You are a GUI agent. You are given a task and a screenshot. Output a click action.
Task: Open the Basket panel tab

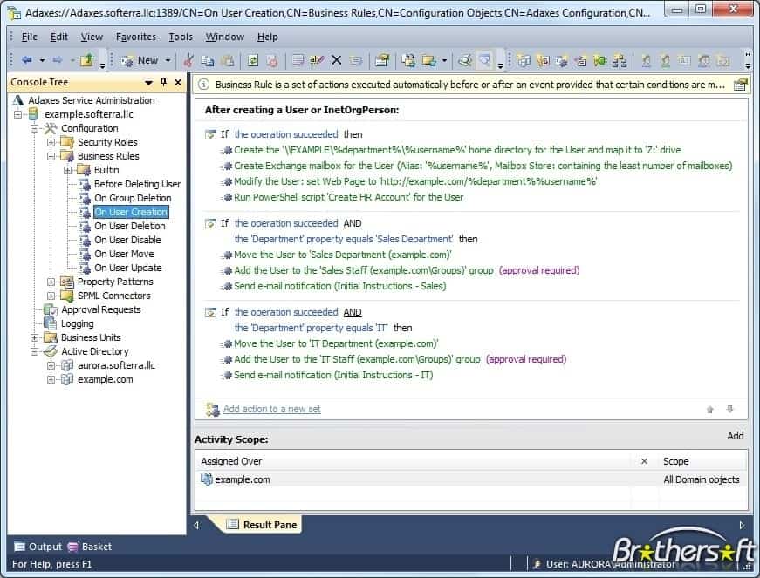click(90, 547)
